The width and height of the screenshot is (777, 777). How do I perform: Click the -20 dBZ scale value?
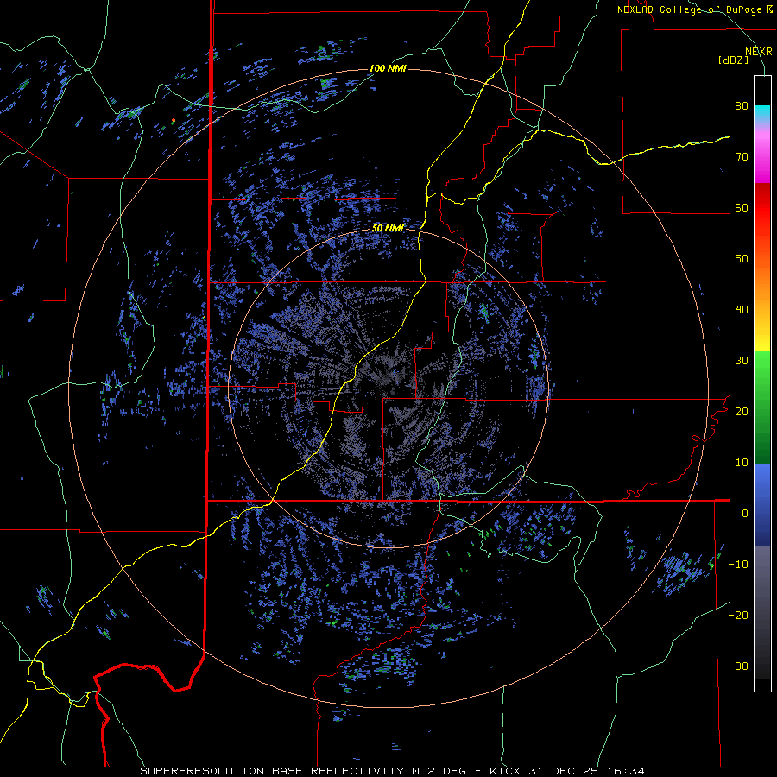[738, 615]
